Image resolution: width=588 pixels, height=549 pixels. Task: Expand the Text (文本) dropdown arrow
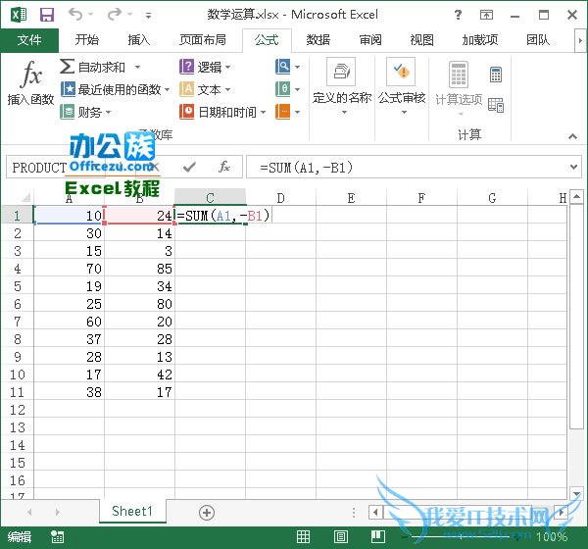pos(227,89)
